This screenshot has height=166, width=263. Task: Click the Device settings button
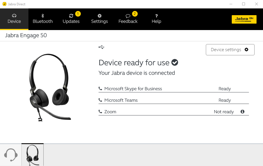tap(230, 50)
